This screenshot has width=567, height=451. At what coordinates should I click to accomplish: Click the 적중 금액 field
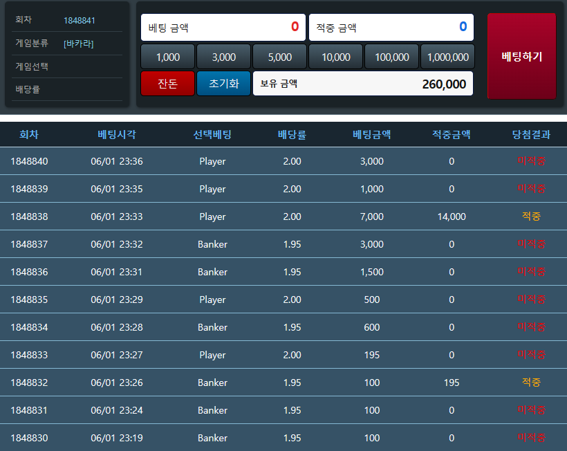pos(391,27)
